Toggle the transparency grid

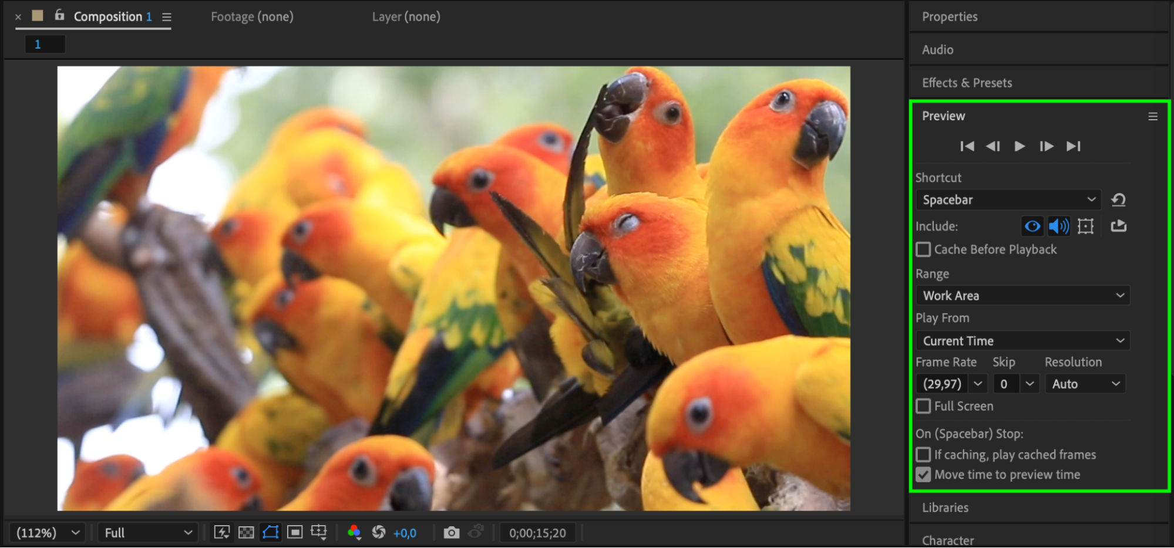pos(246,533)
